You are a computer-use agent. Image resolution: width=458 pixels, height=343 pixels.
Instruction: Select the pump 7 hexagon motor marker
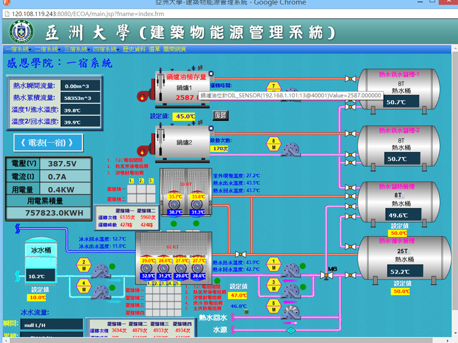[x=273, y=86]
